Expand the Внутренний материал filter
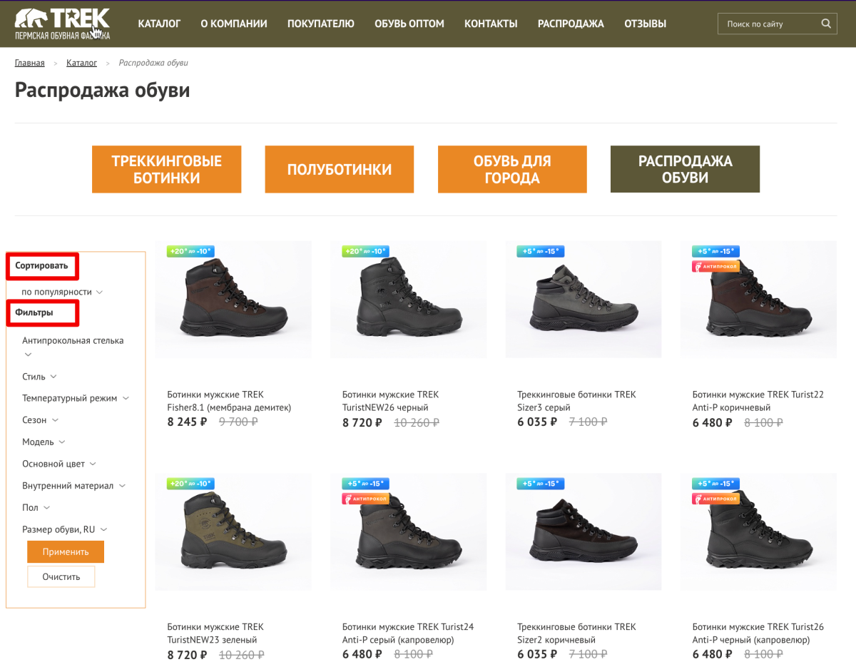856x672 pixels. tap(73, 486)
